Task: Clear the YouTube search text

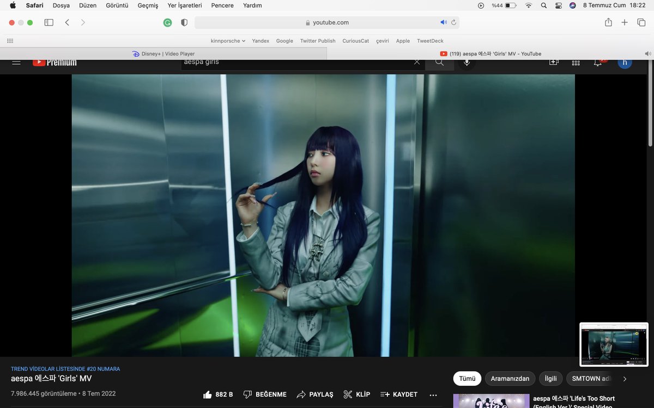Action: 417,62
